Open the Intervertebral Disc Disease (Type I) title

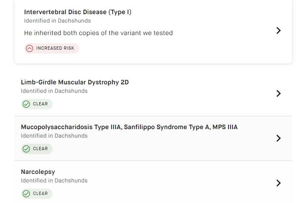coord(78,12)
